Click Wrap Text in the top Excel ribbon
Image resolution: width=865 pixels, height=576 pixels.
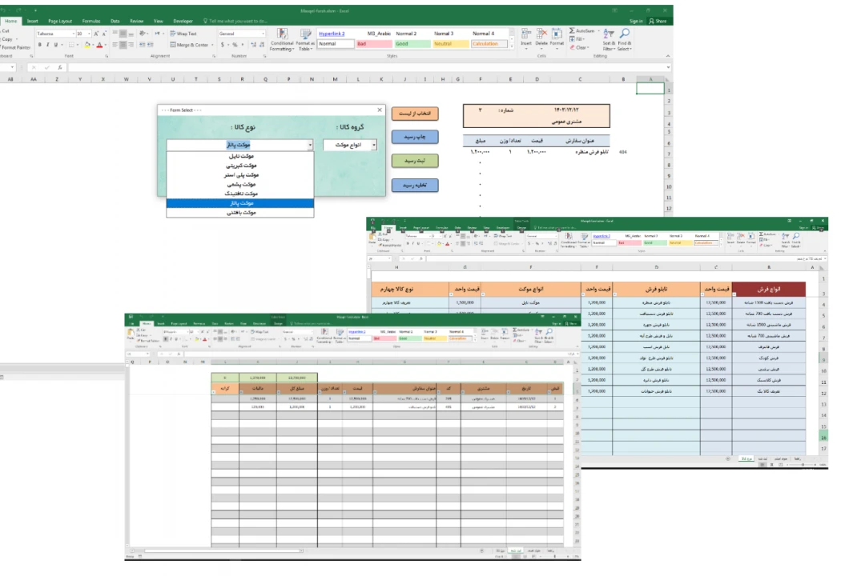coord(185,34)
